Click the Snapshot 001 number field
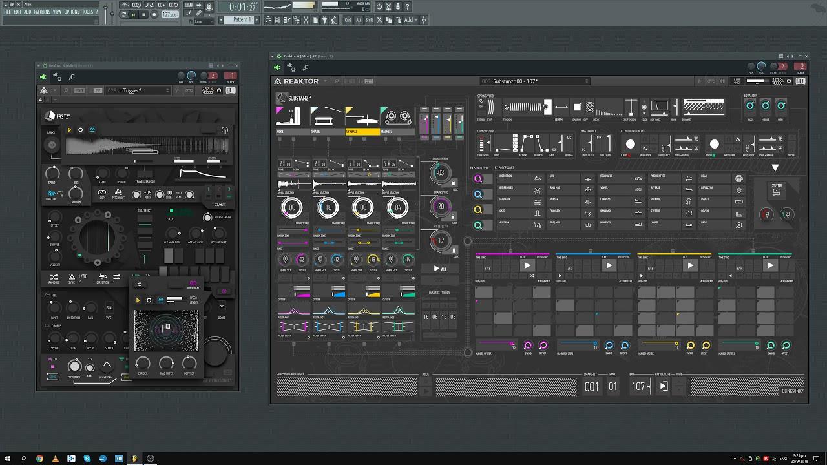This screenshot has width=827, height=465. (x=591, y=387)
